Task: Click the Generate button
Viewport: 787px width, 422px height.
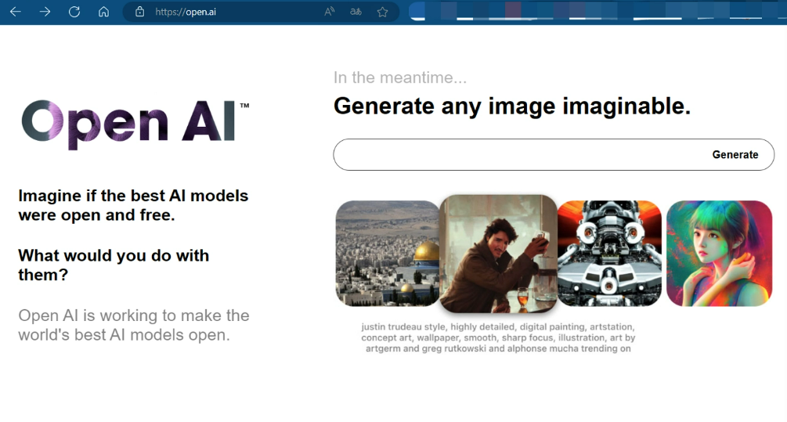Action: pos(735,154)
